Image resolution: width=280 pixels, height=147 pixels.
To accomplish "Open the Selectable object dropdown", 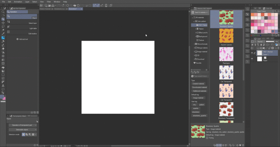I will (x=22, y=129).
